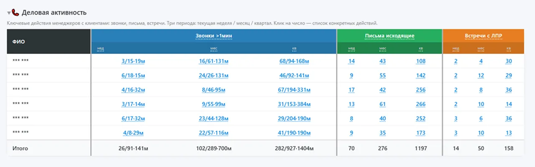Open monthly calls 8/46·95м

point(214,90)
